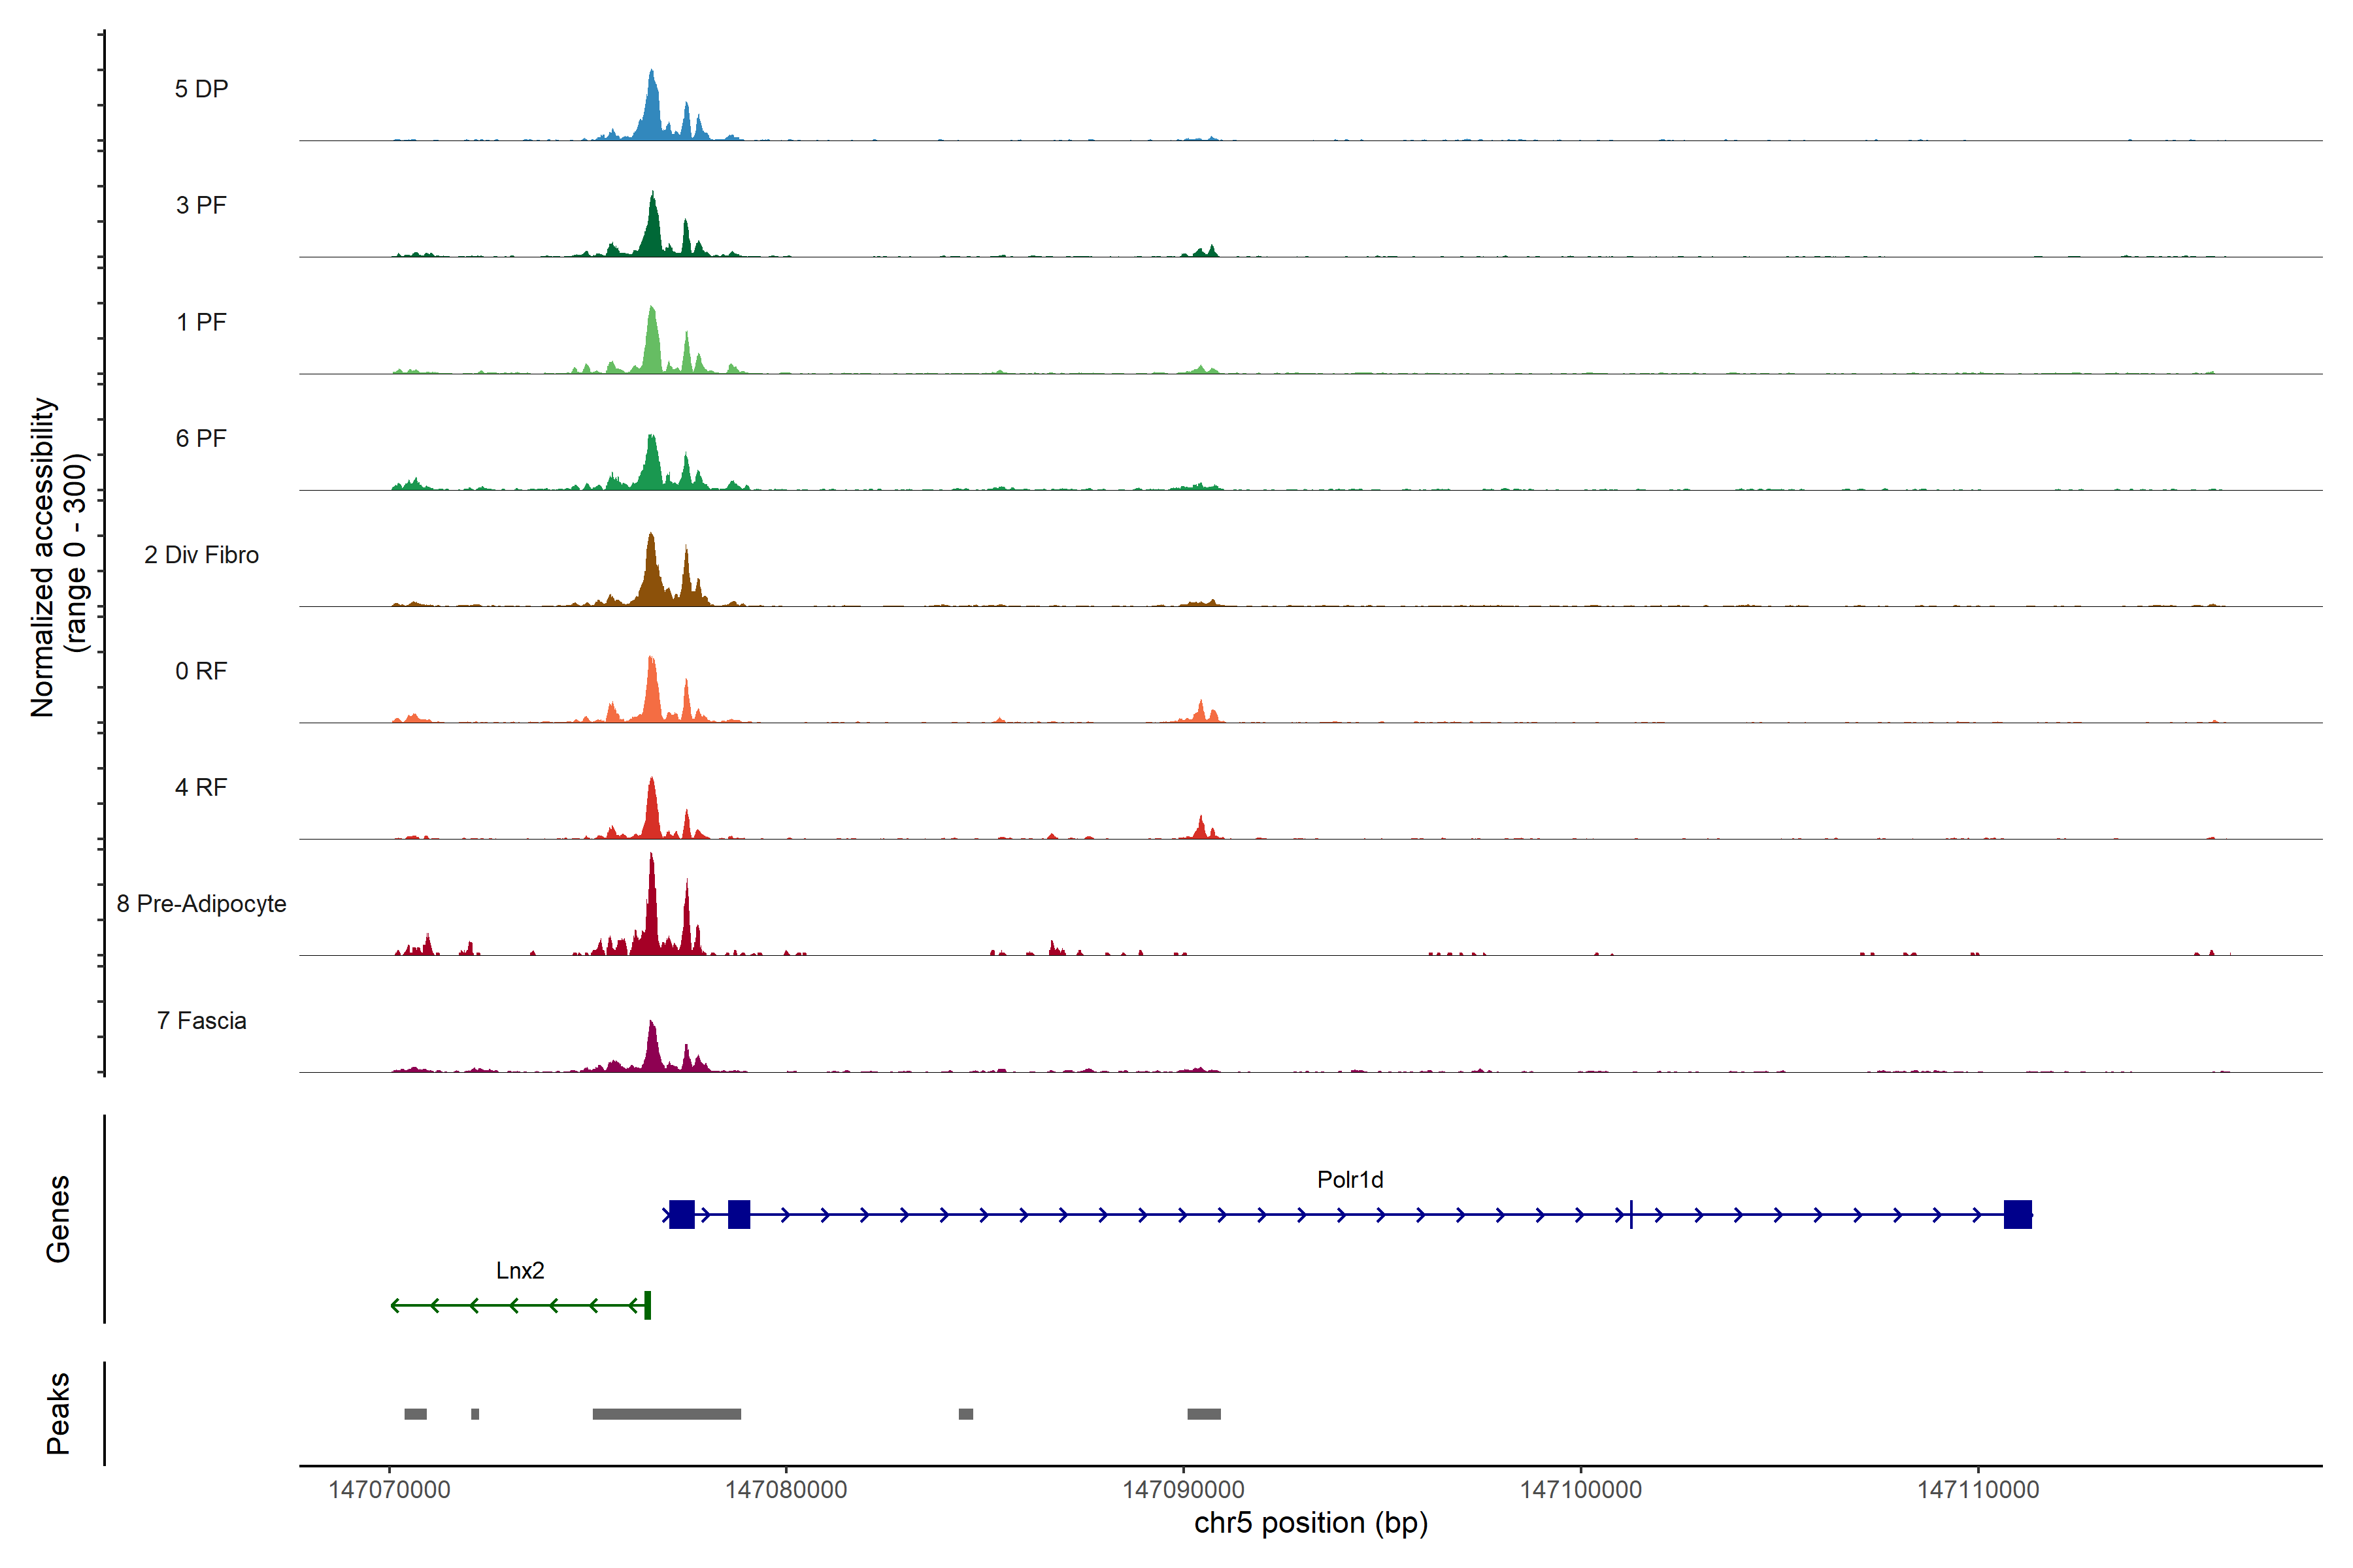Click the Polr1d gene label
This screenshot has width=2353, height=1568.
pos(1350,1180)
